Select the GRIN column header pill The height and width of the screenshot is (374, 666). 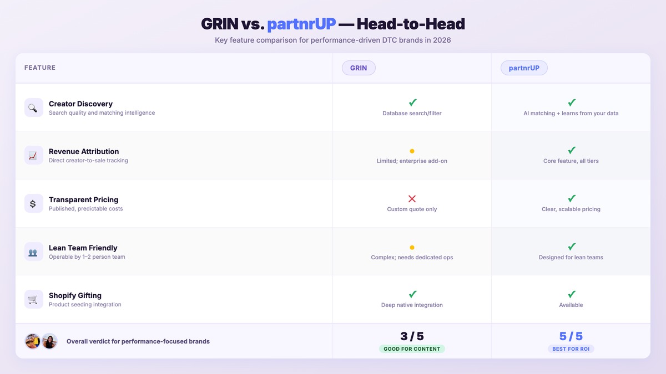[x=359, y=68]
